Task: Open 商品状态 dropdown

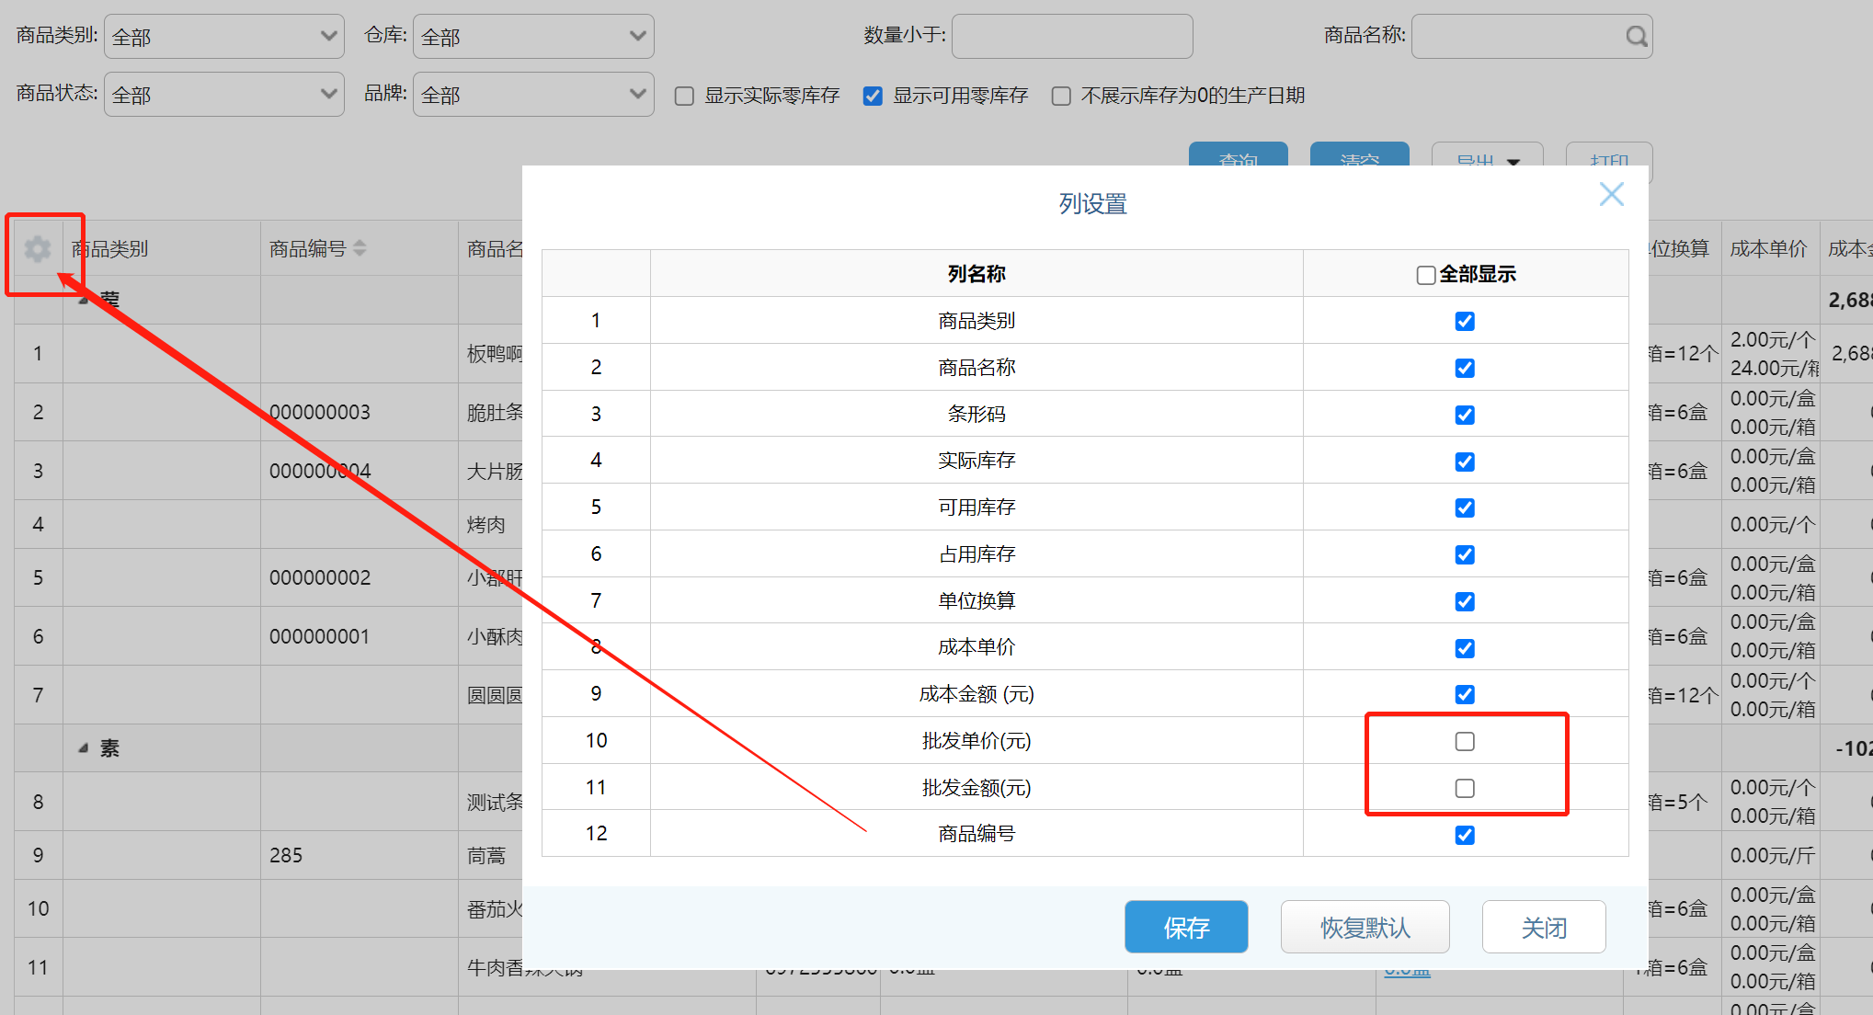Action: pos(224,95)
